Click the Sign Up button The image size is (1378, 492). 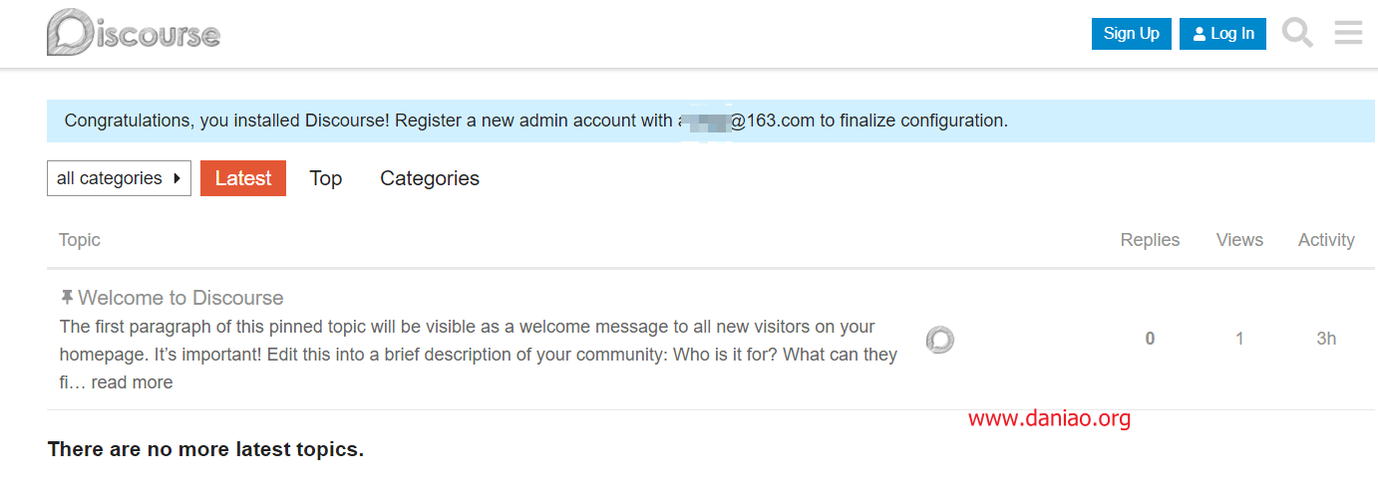pos(1132,33)
